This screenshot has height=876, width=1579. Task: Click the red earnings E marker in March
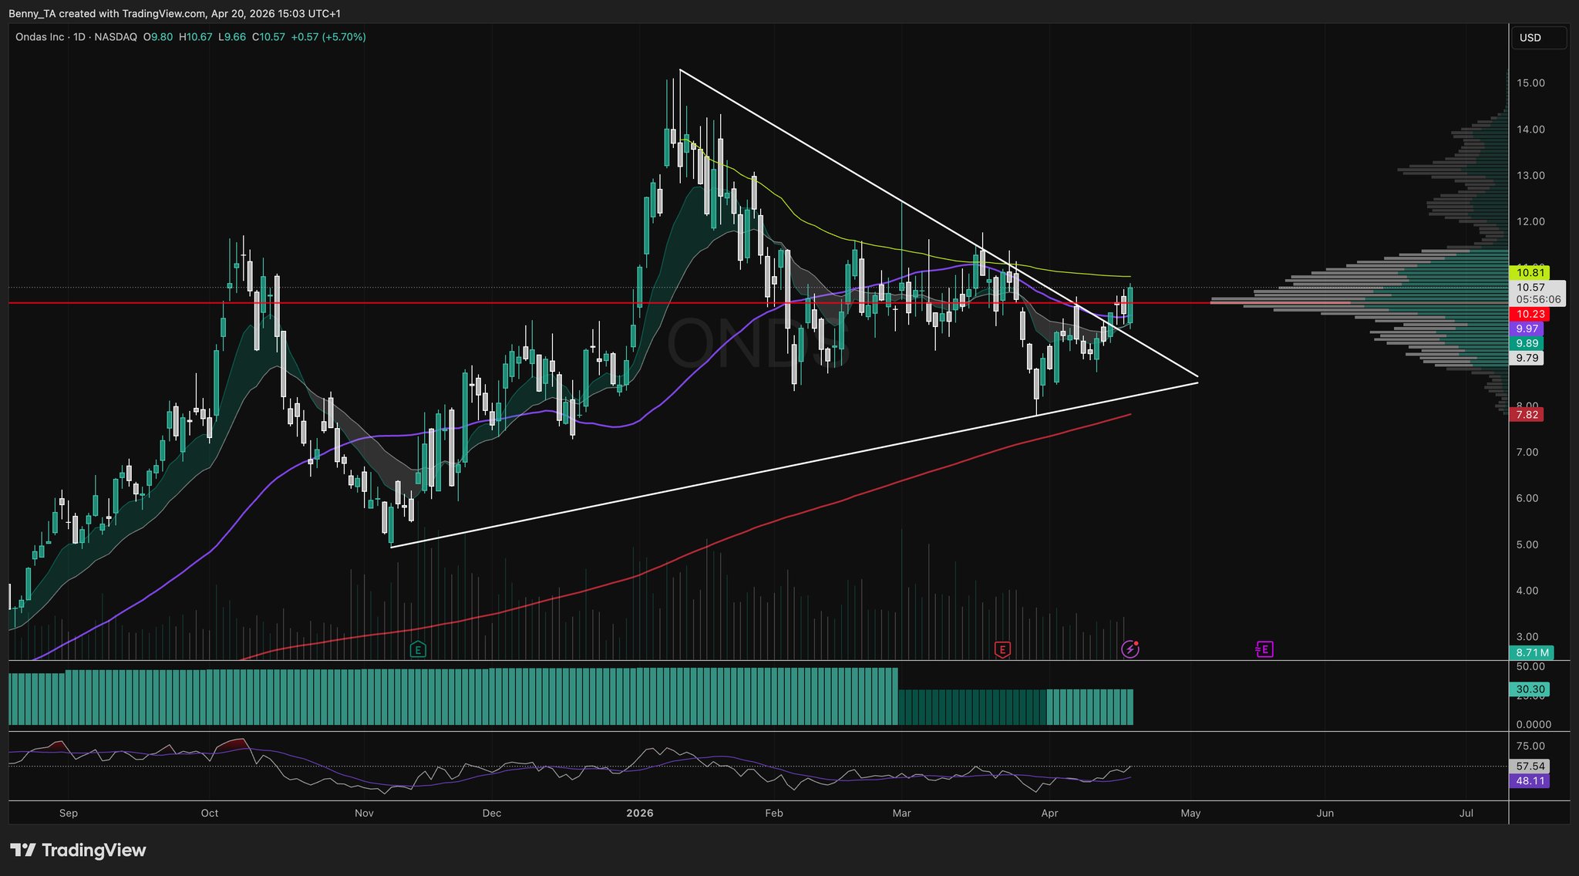tap(1002, 649)
